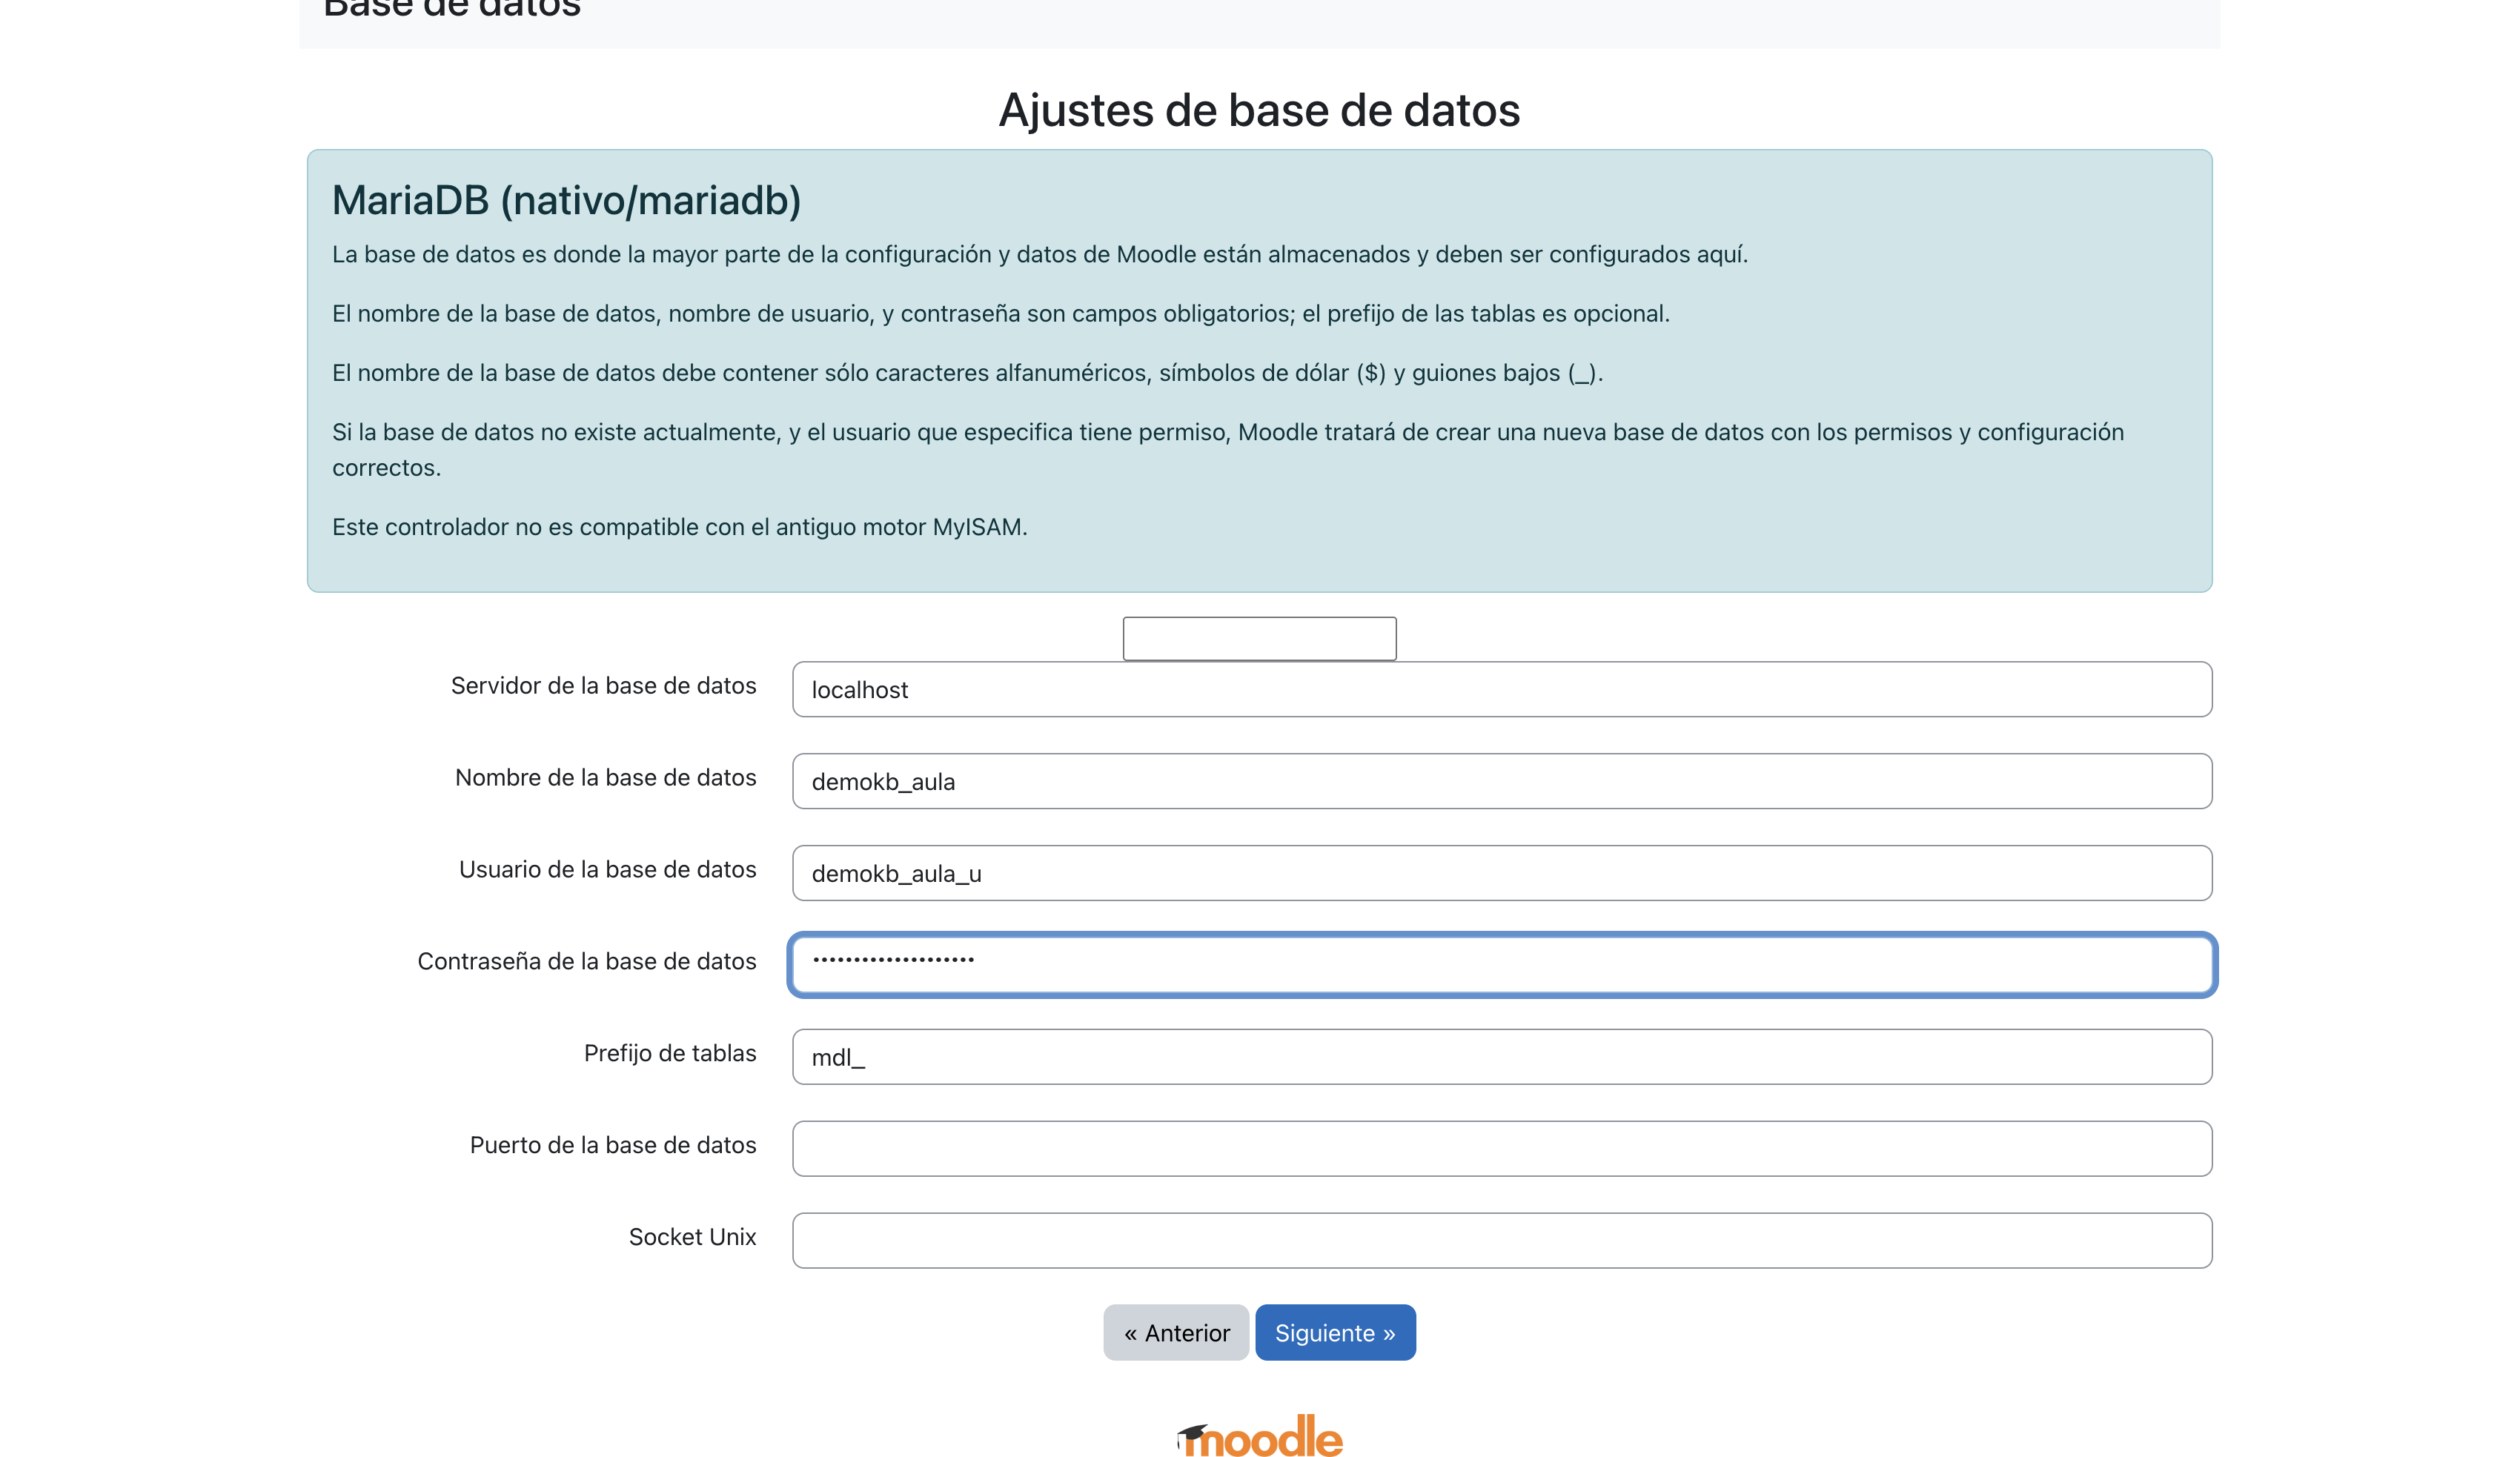Click the 'Socket Unix' label
Image resolution: width=2520 pixels, height=1457 pixels.
coord(692,1238)
